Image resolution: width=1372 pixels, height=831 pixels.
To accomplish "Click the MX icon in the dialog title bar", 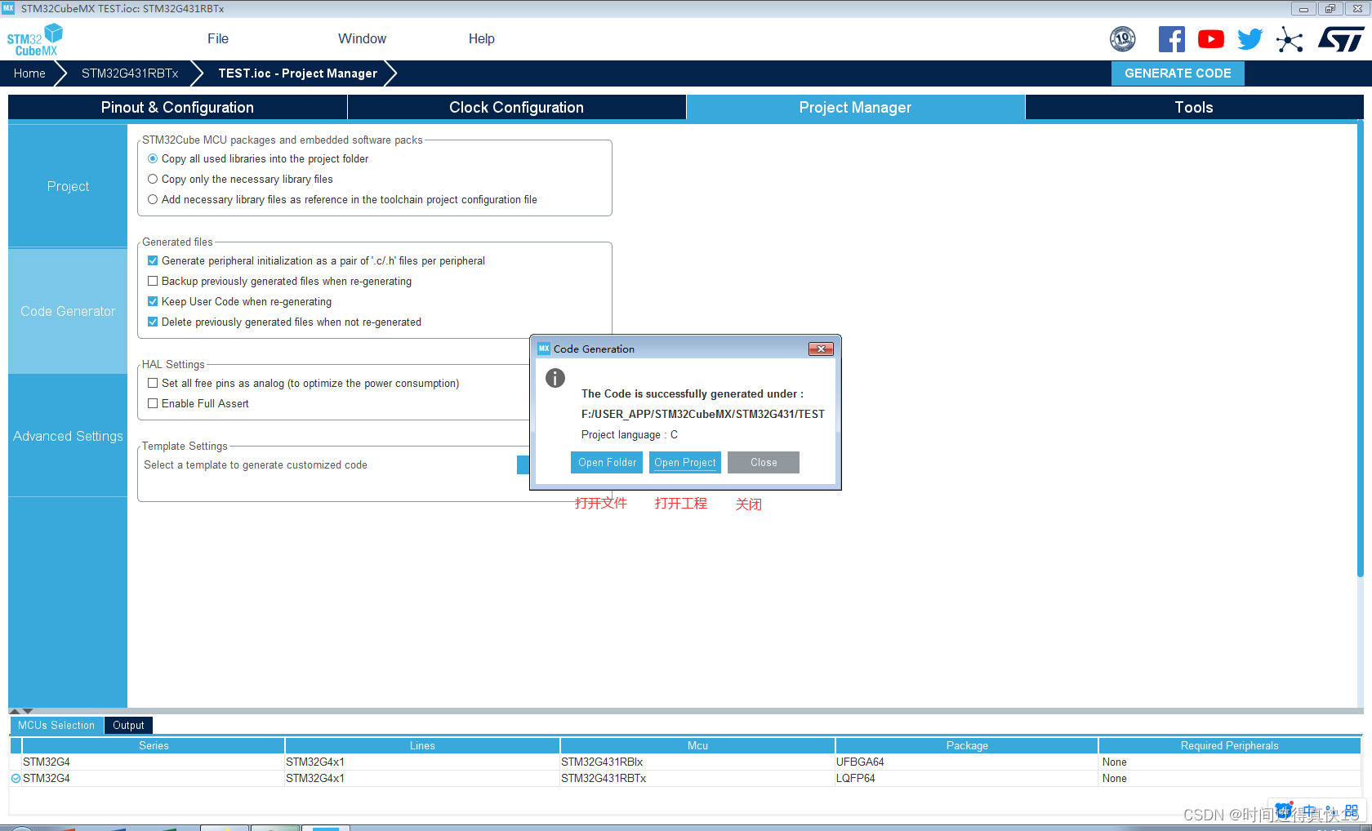I will [x=544, y=349].
